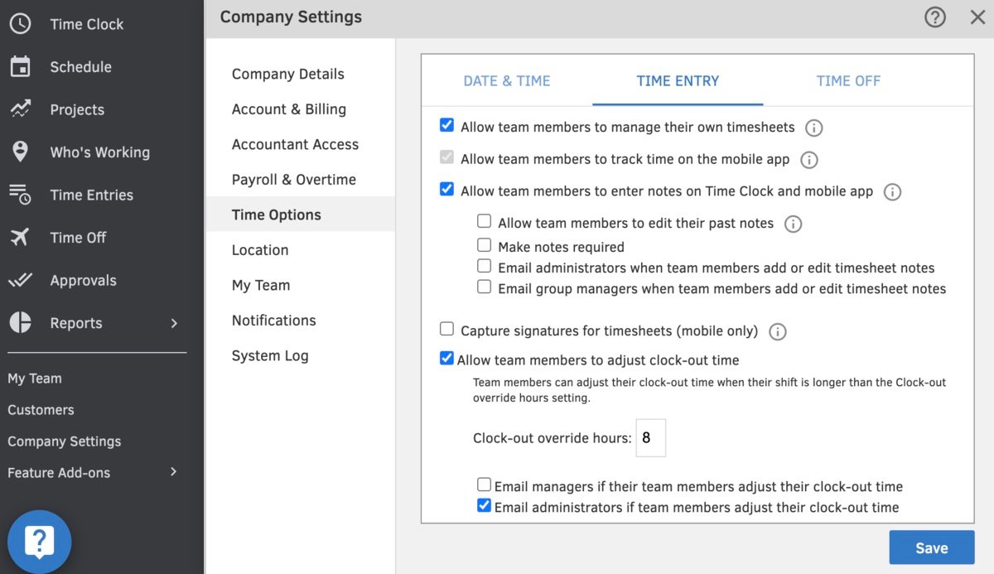Expand the Feature Add-ons menu
This screenshot has height=574, width=994.
click(x=59, y=472)
